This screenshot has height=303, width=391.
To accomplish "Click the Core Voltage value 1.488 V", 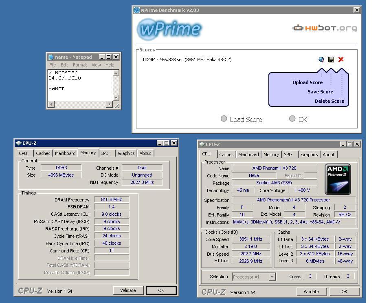I will [302, 190].
